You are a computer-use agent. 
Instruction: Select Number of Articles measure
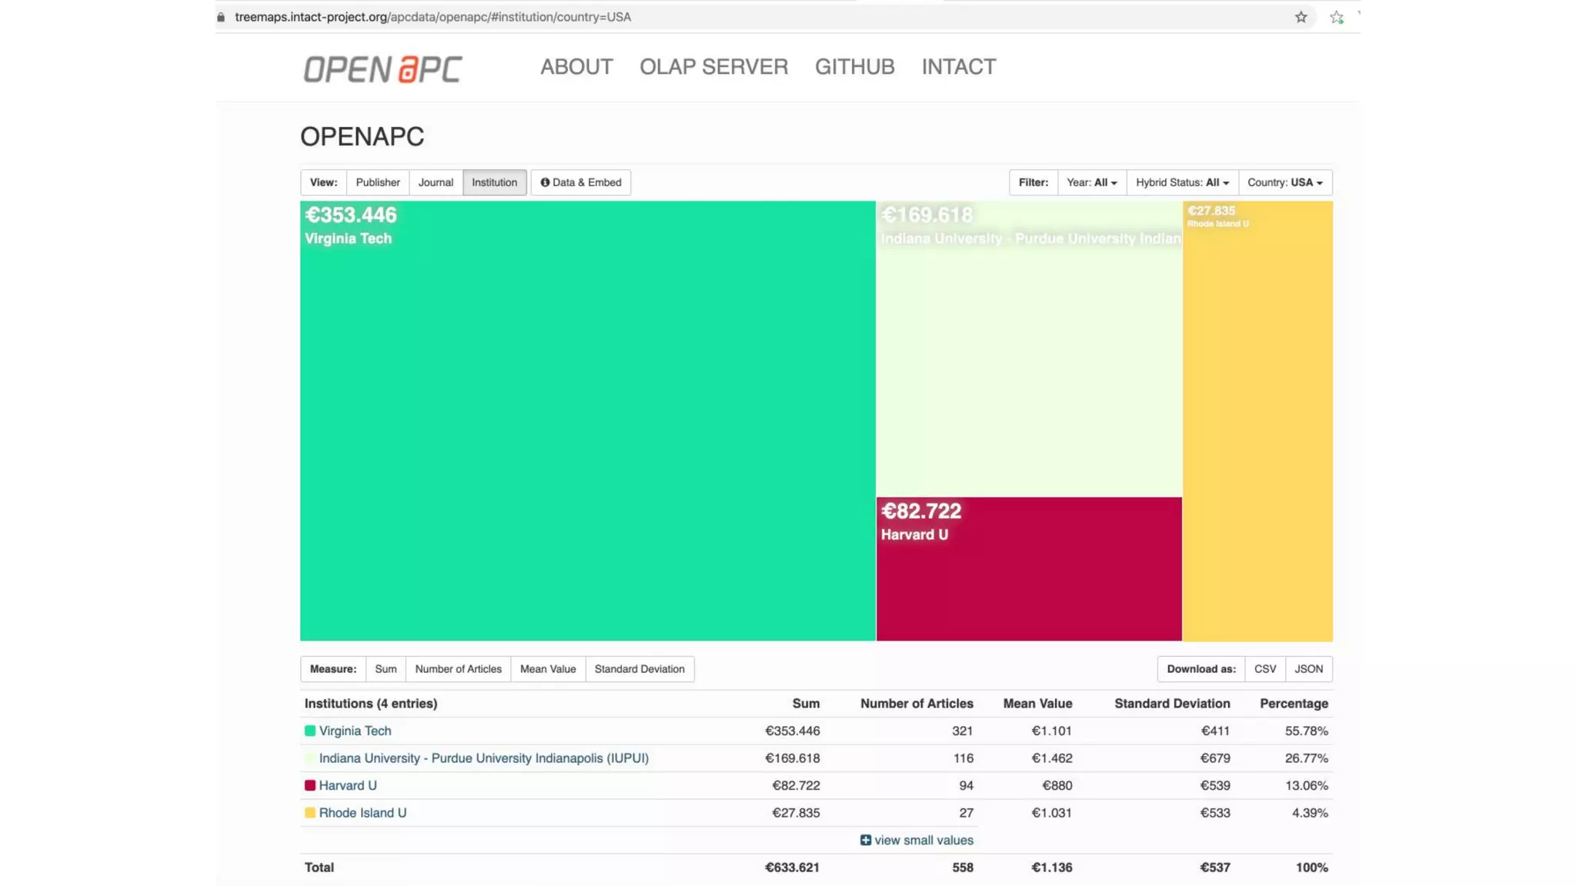(458, 669)
